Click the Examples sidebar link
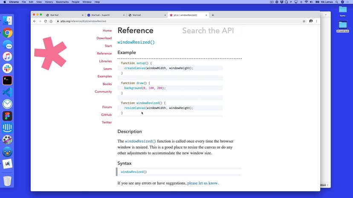Viewport: 353px width, 198px height. pos(104,76)
